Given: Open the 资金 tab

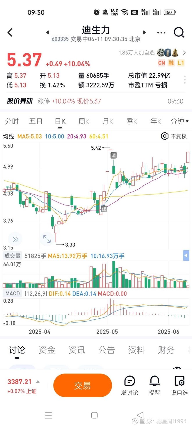Looking at the screenshot, I should 47,350.
